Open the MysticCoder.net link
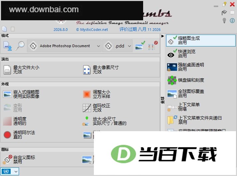 tap(92, 30)
